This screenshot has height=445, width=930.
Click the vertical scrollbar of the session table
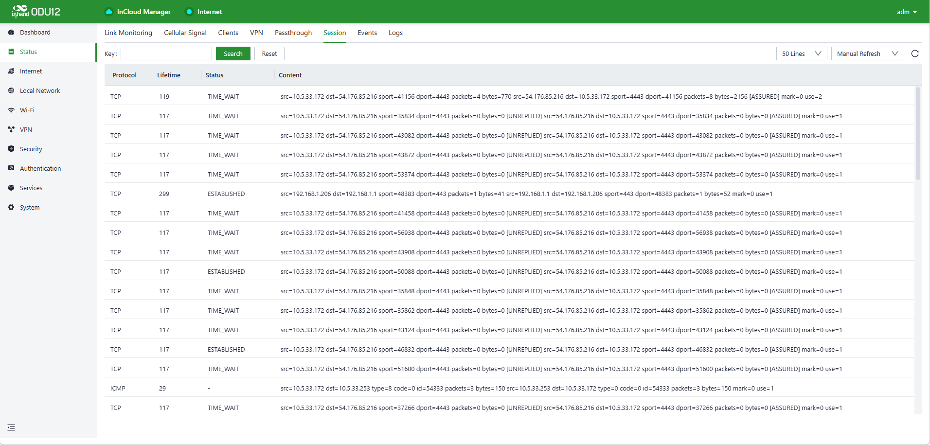click(x=918, y=134)
